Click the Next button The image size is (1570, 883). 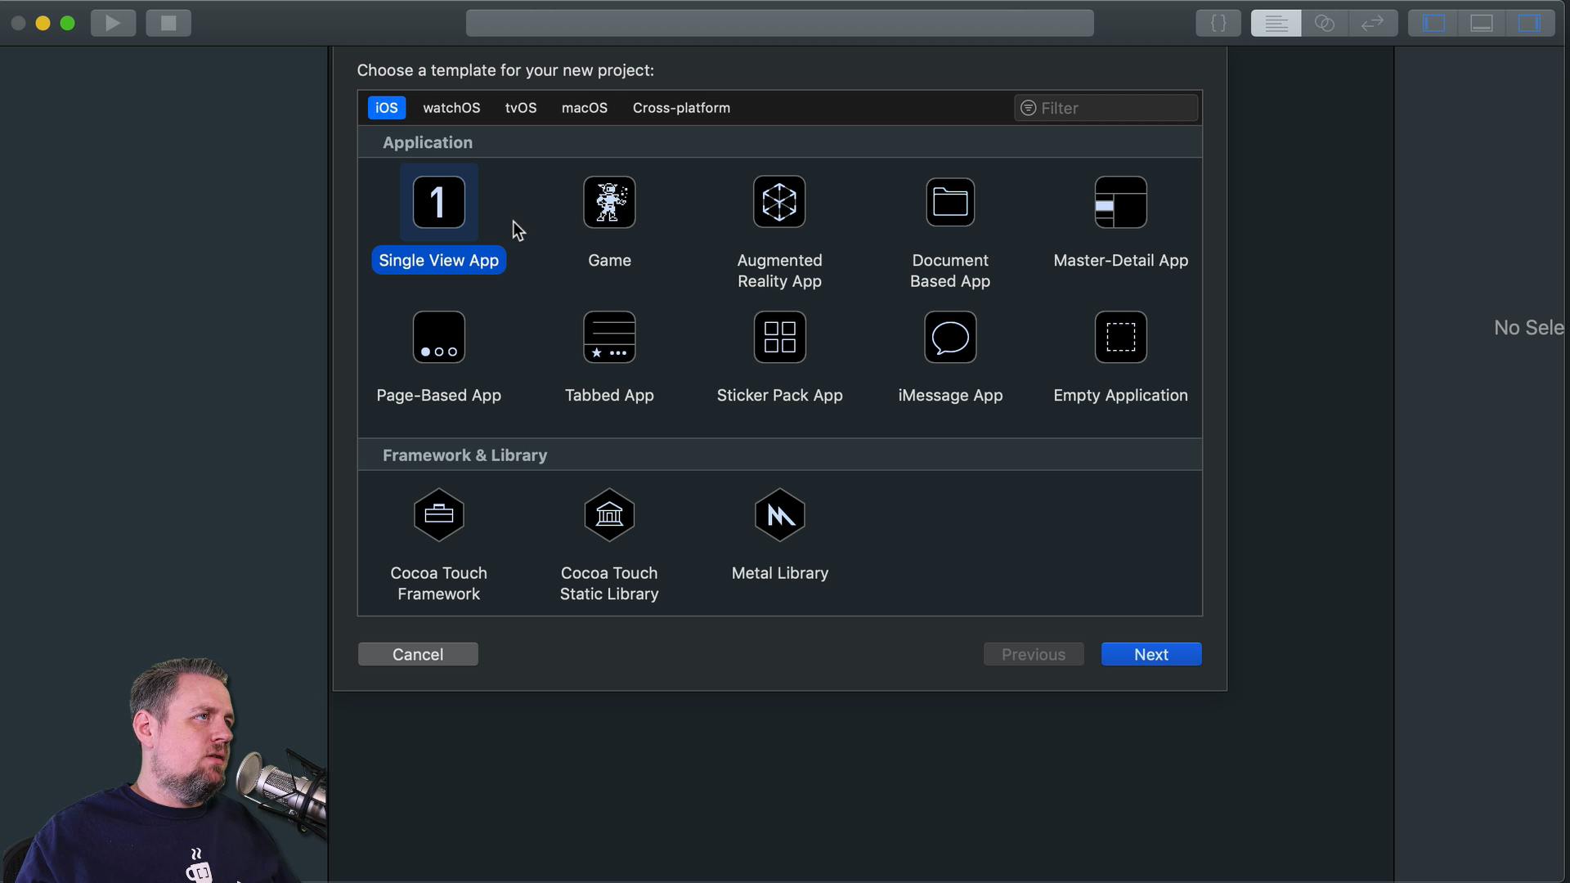pos(1151,654)
